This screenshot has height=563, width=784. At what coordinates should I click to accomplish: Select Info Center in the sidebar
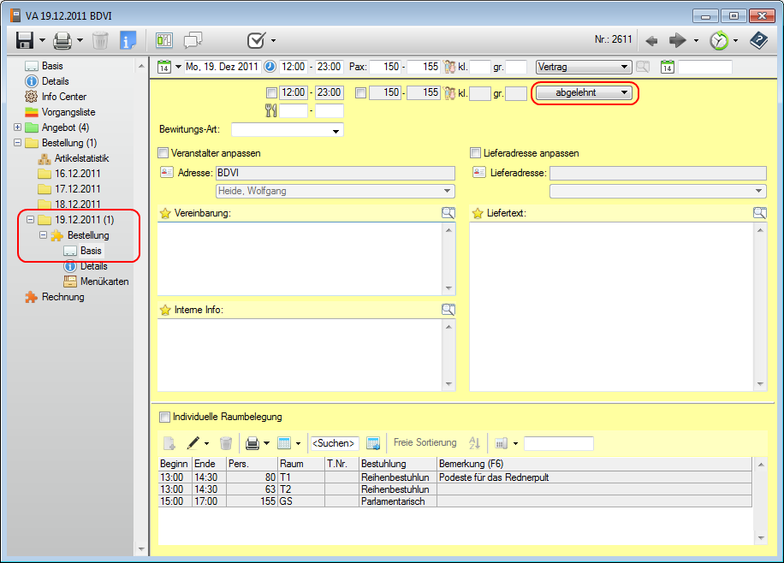[63, 97]
